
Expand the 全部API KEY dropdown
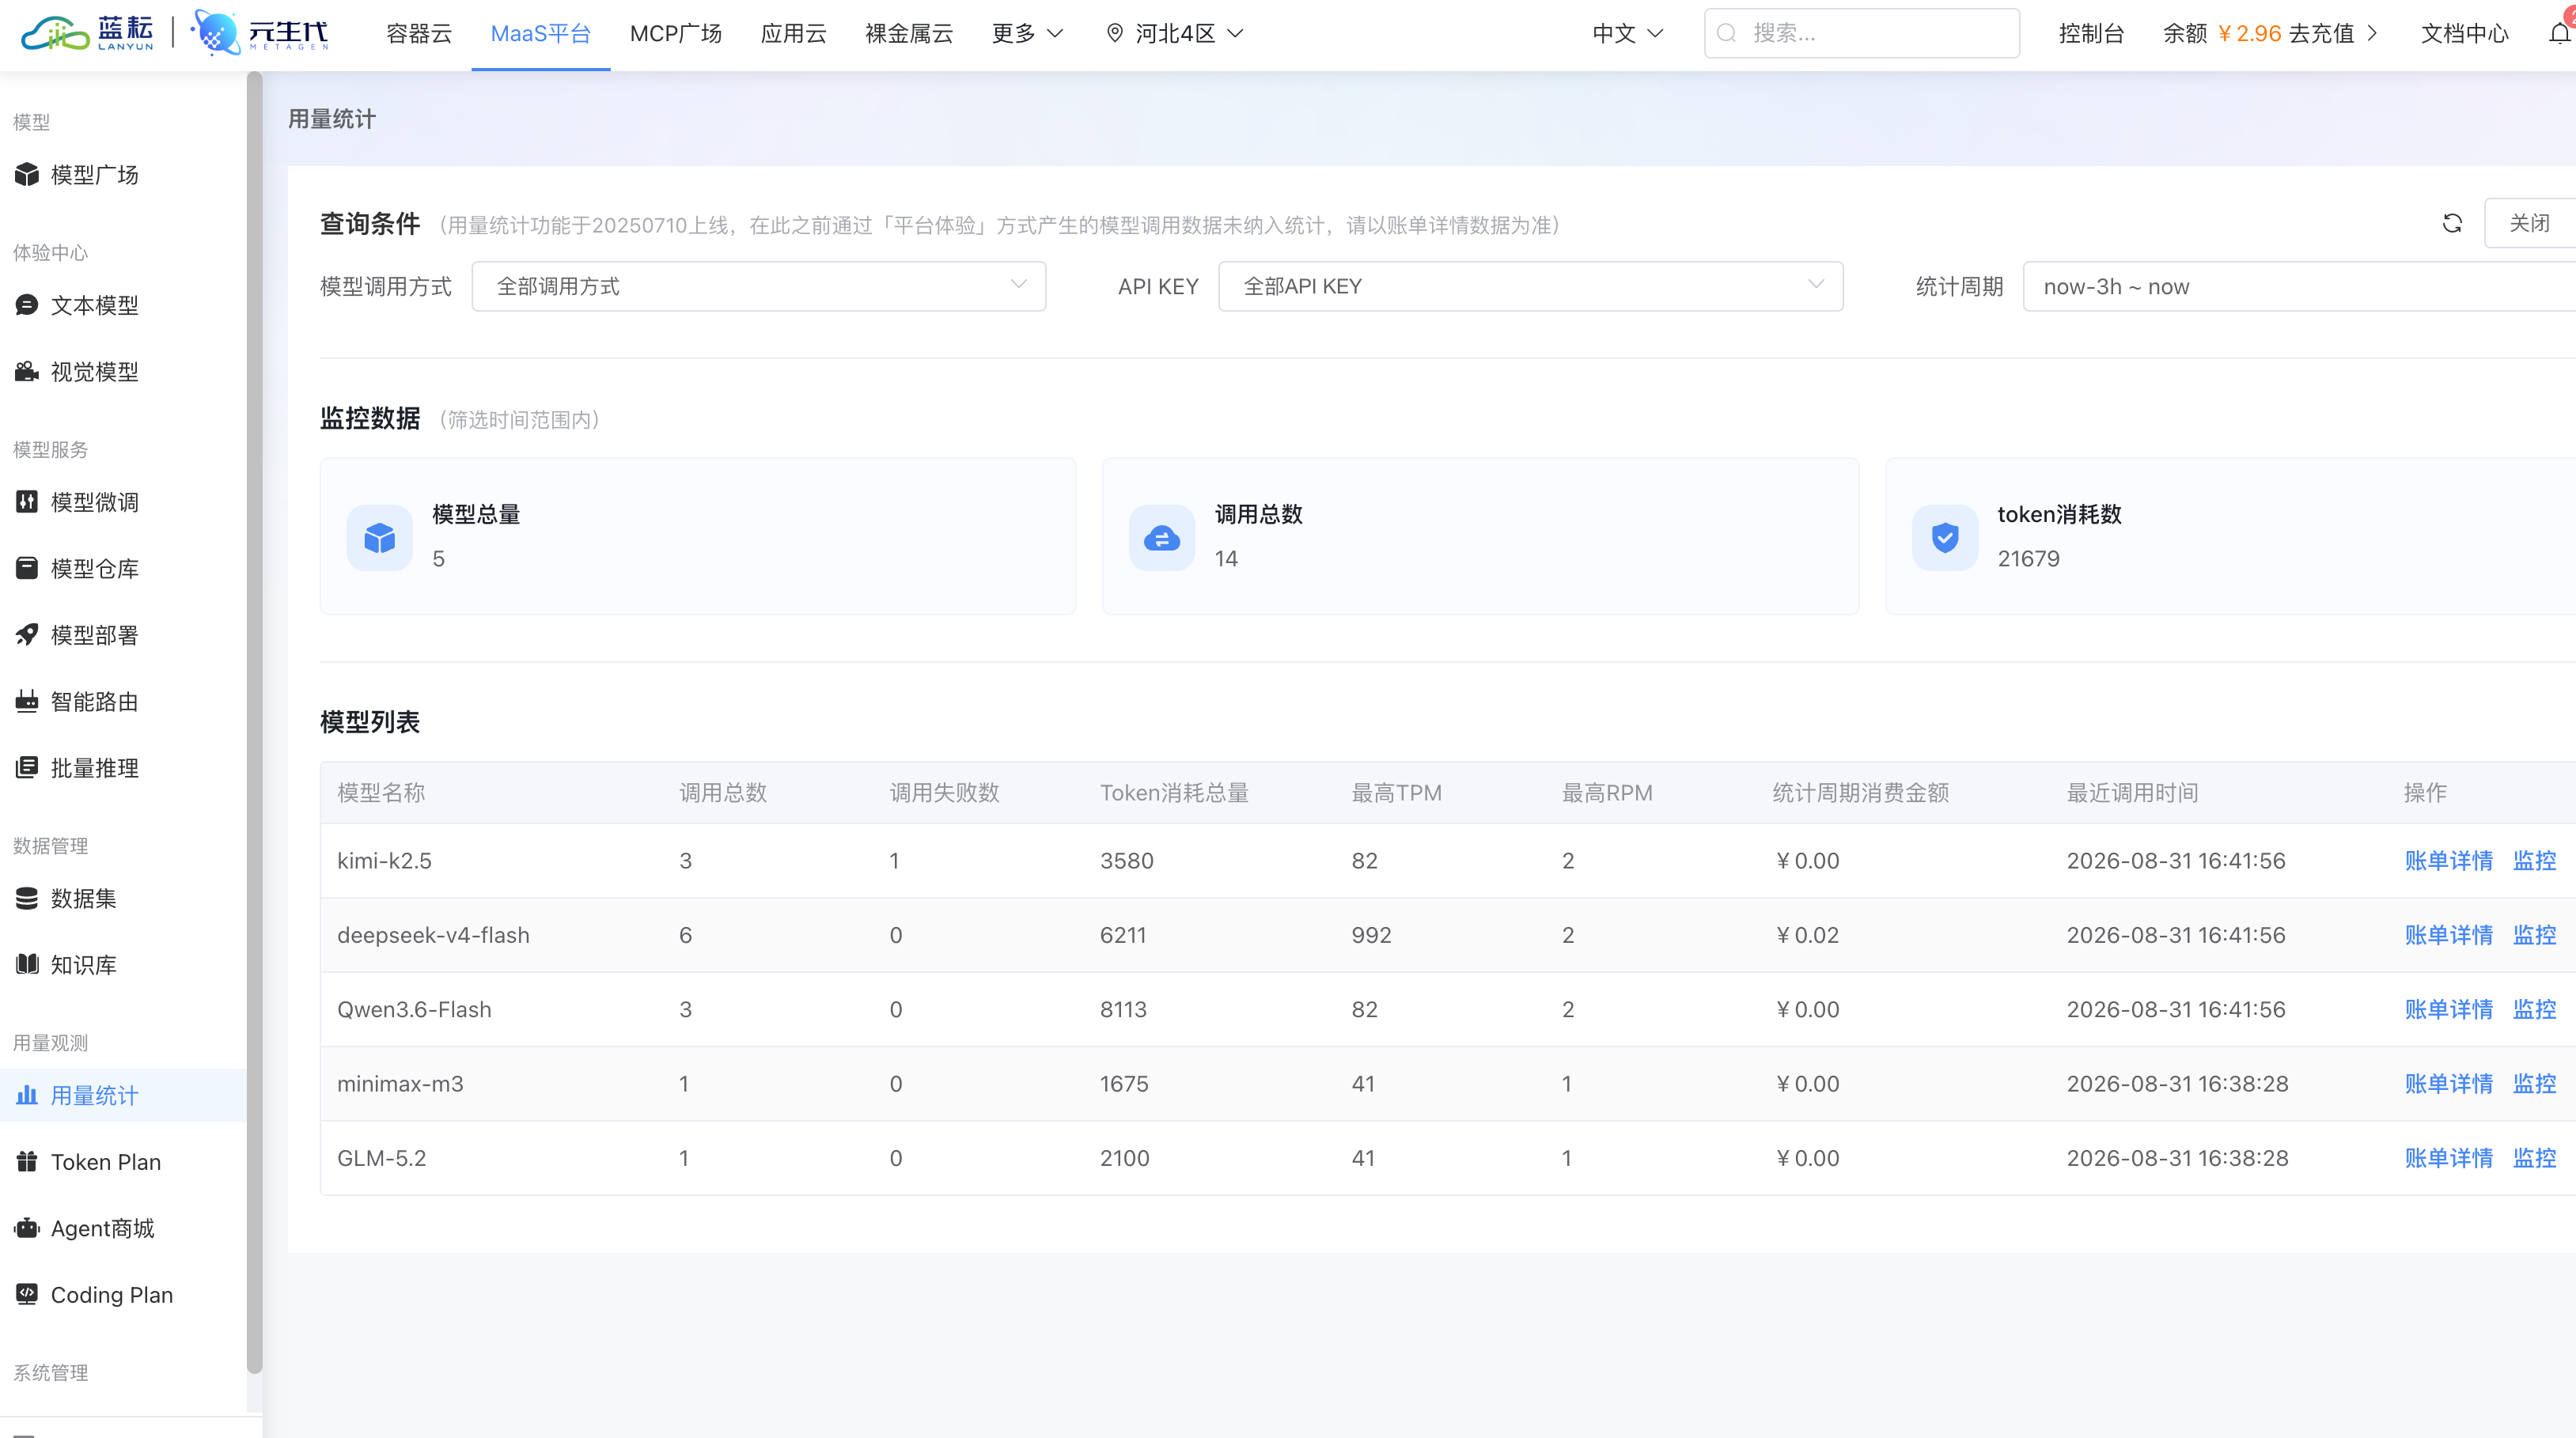point(1530,287)
